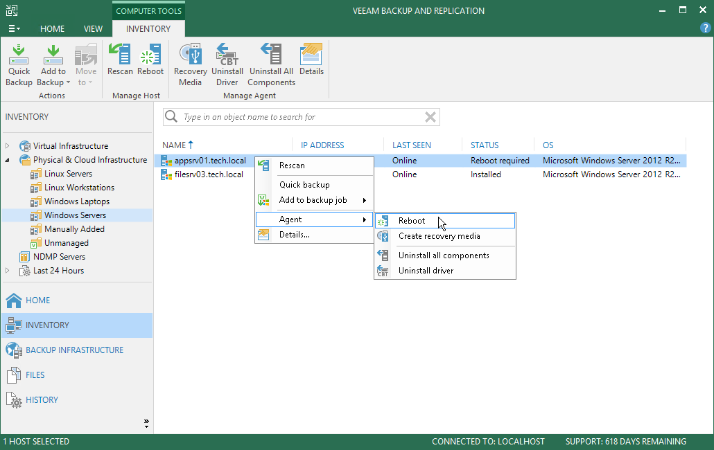Select the filesrv03.tech.local host row
The height and width of the screenshot is (450, 714).
[x=209, y=174]
